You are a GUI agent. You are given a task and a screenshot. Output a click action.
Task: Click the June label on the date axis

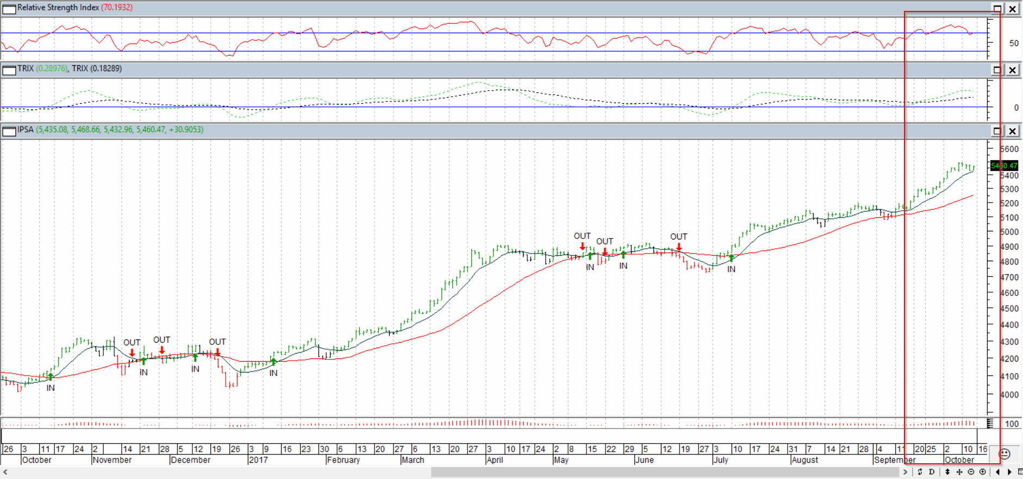pos(645,460)
